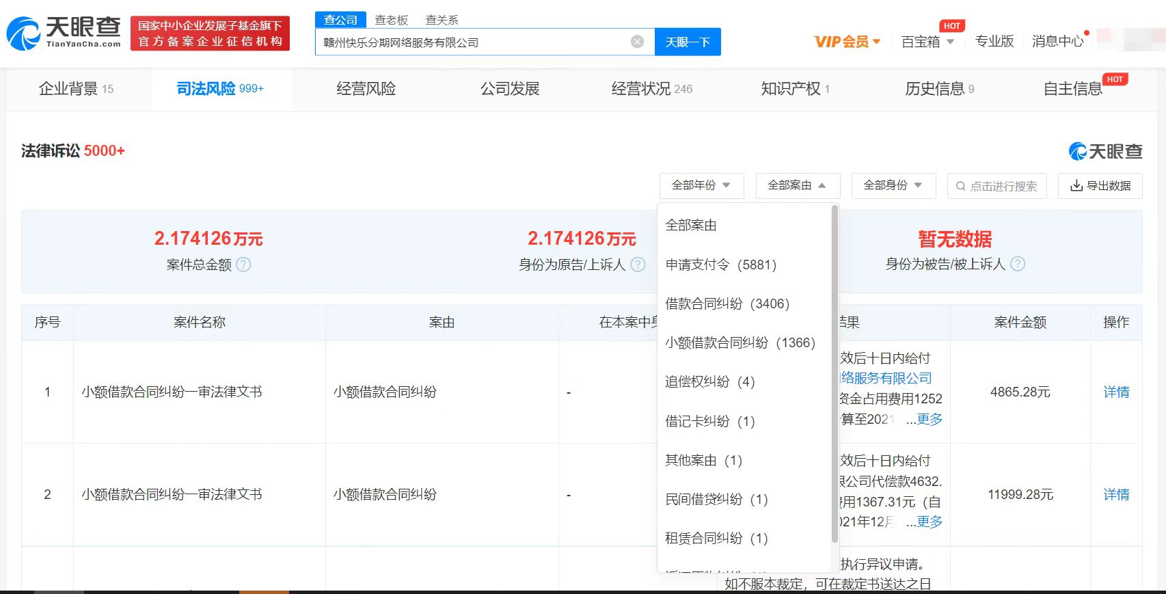The image size is (1166, 594).
Task: Click the 天眼一下 search button
Action: (688, 42)
